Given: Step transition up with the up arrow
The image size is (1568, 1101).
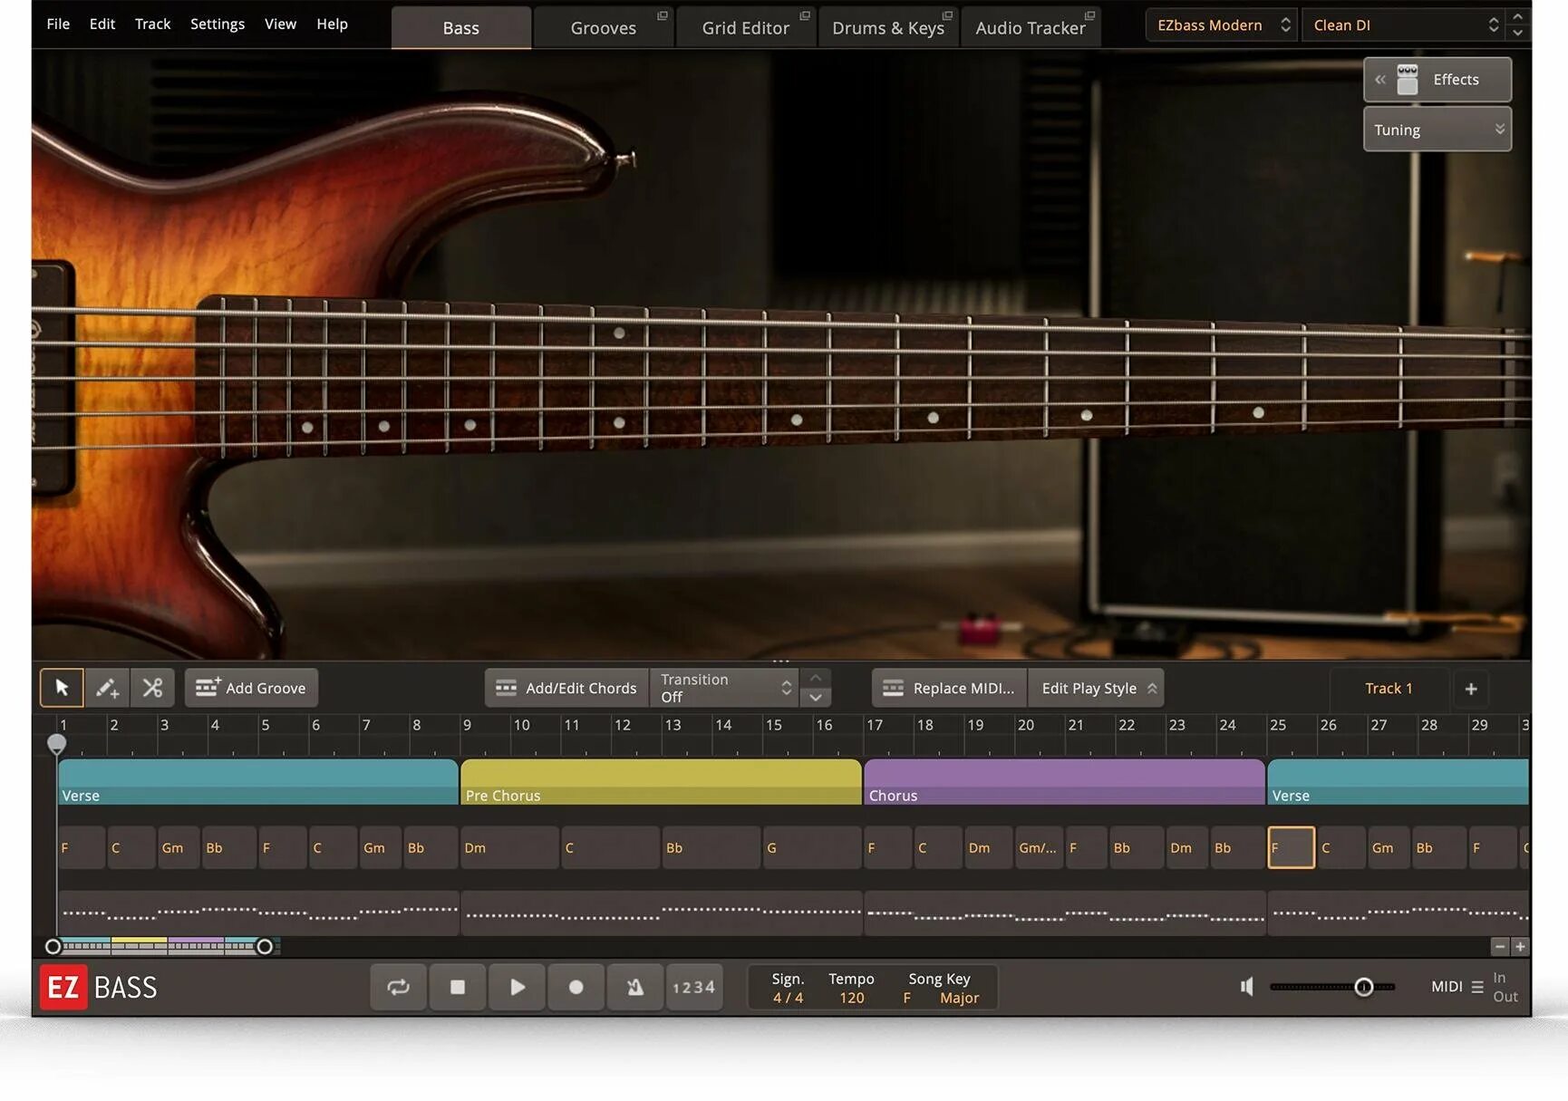Looking at the screenshot, I should (816, 678).
